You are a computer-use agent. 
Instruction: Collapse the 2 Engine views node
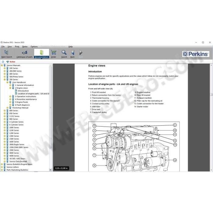10,88
